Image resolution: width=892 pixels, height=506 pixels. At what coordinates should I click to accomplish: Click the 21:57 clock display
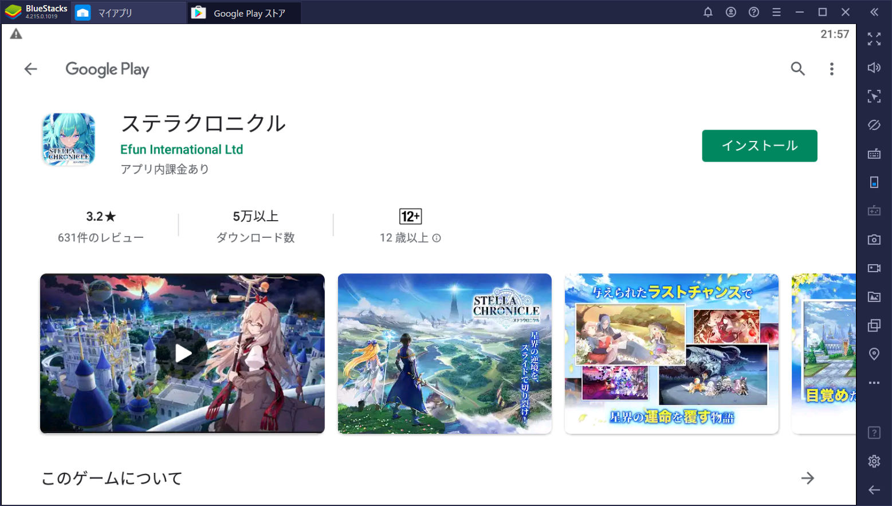click(x=835, y=34)
